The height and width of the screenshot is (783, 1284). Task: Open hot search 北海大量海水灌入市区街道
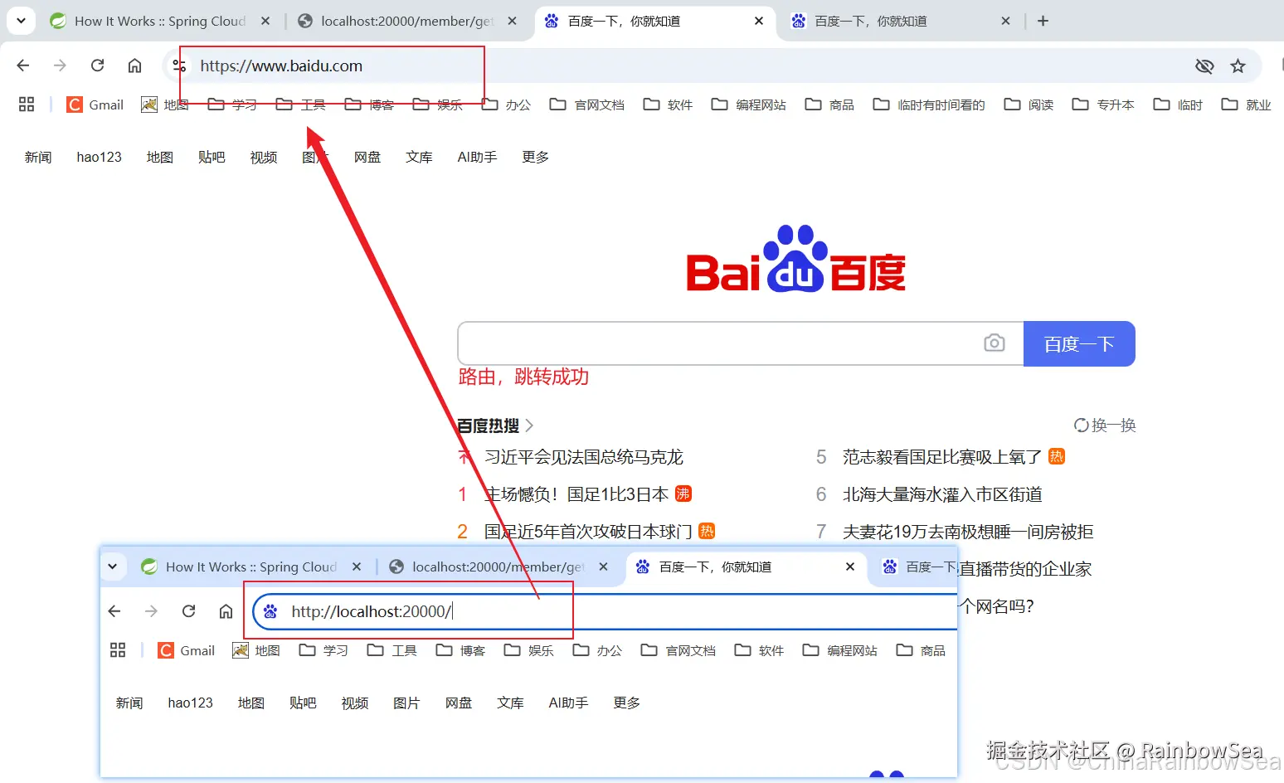pyautogui.click(x=942, y=494)
